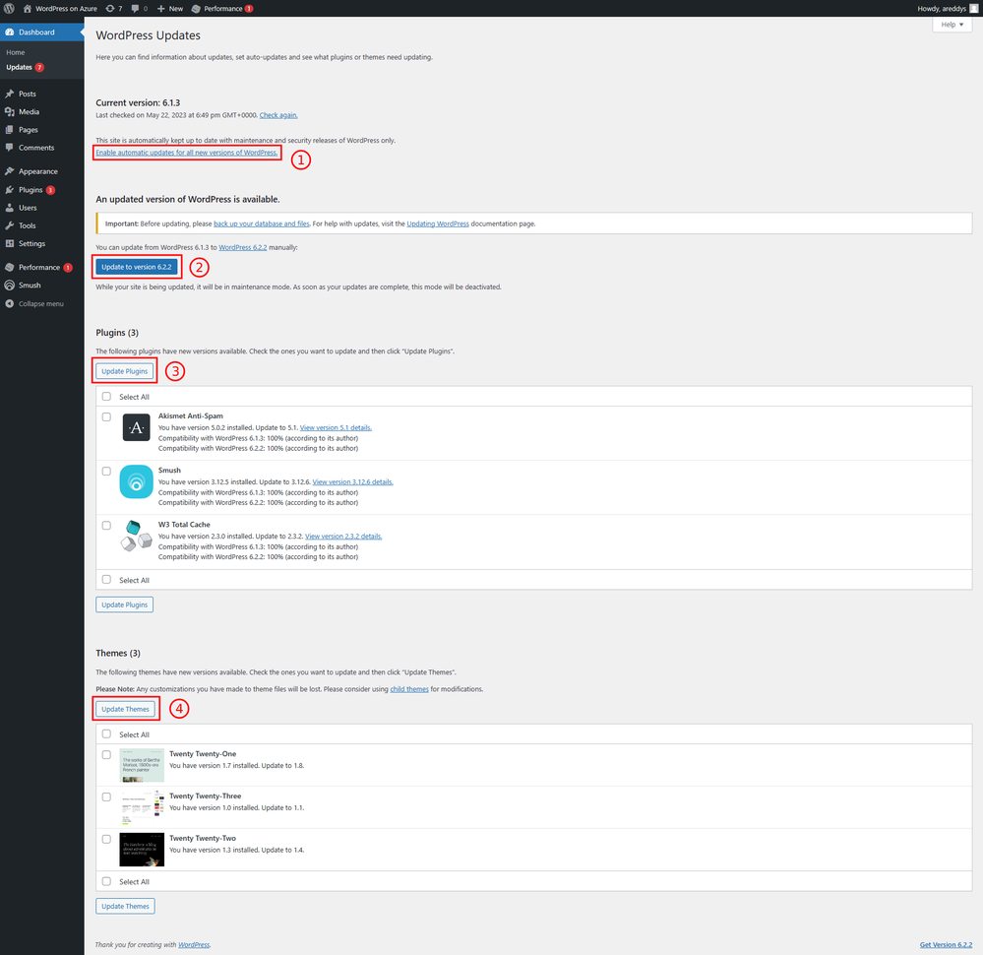
Task: Click the Media icon in sidebar
Action: tap(10, 111)
